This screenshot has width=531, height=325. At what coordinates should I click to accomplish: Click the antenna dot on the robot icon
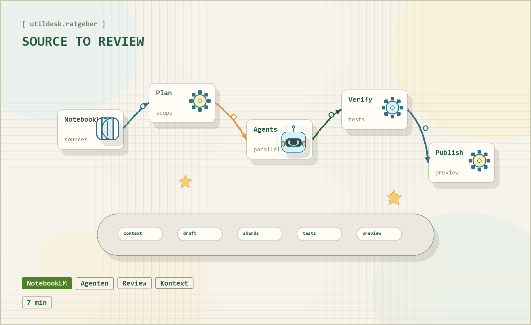[293, 126]
